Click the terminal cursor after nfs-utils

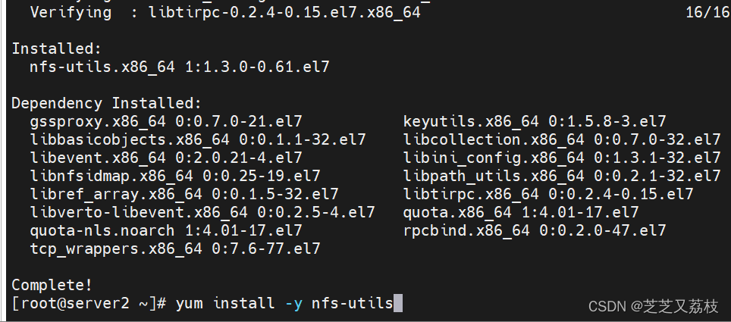[397, 303]
